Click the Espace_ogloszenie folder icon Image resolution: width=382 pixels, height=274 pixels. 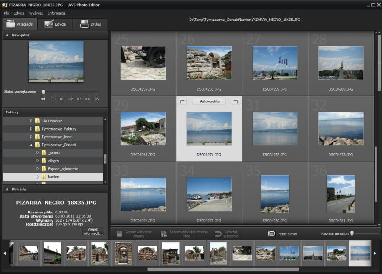[x=44, y=169]
